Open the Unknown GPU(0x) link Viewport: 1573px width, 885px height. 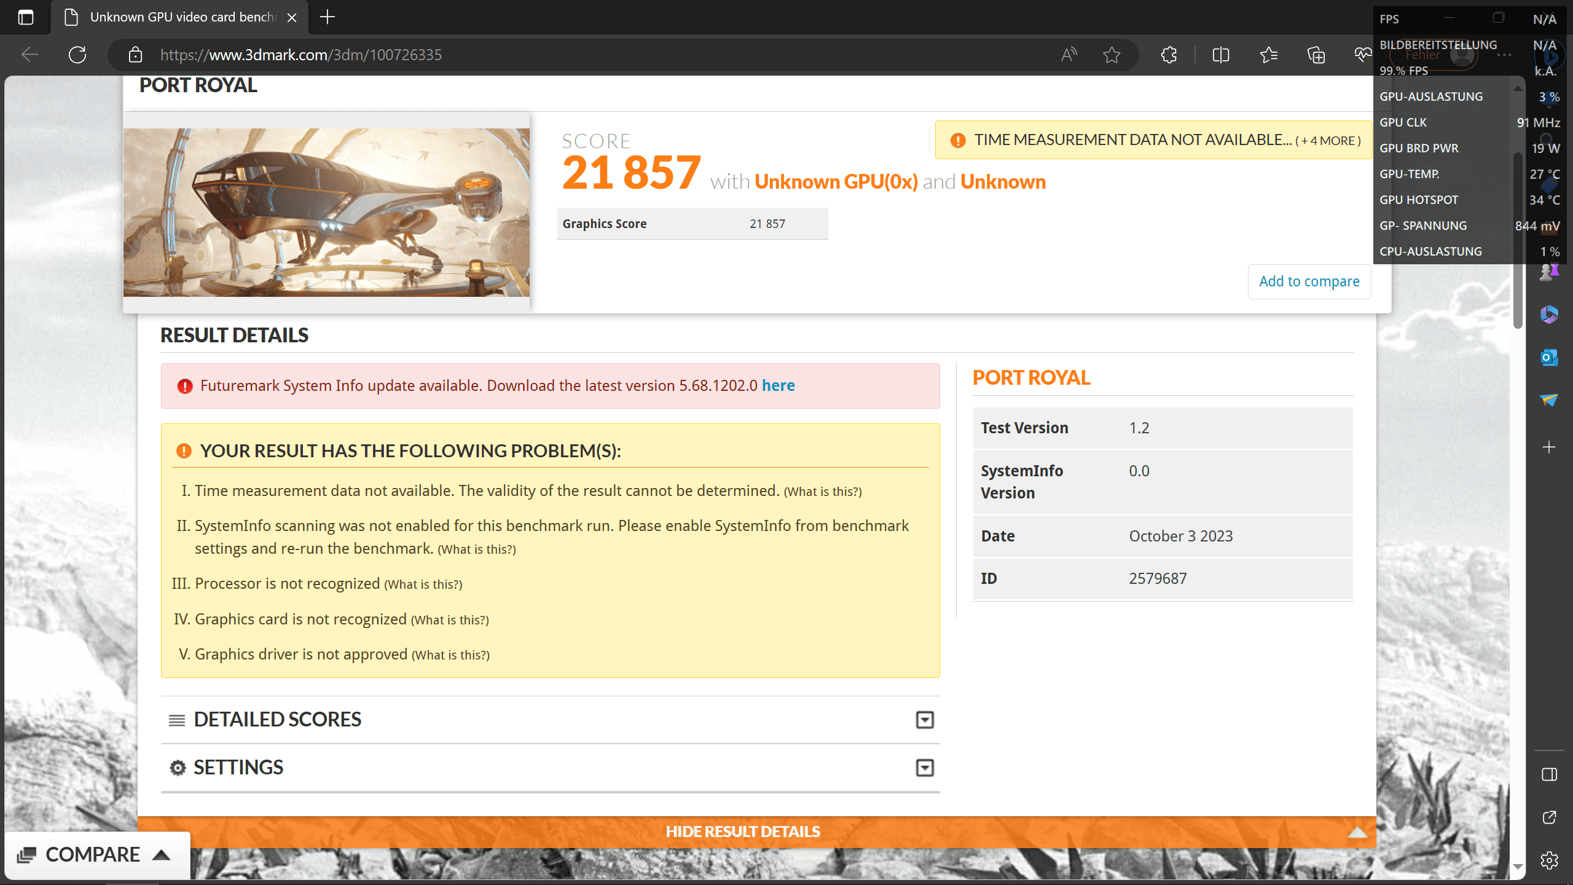pos(836,182)
